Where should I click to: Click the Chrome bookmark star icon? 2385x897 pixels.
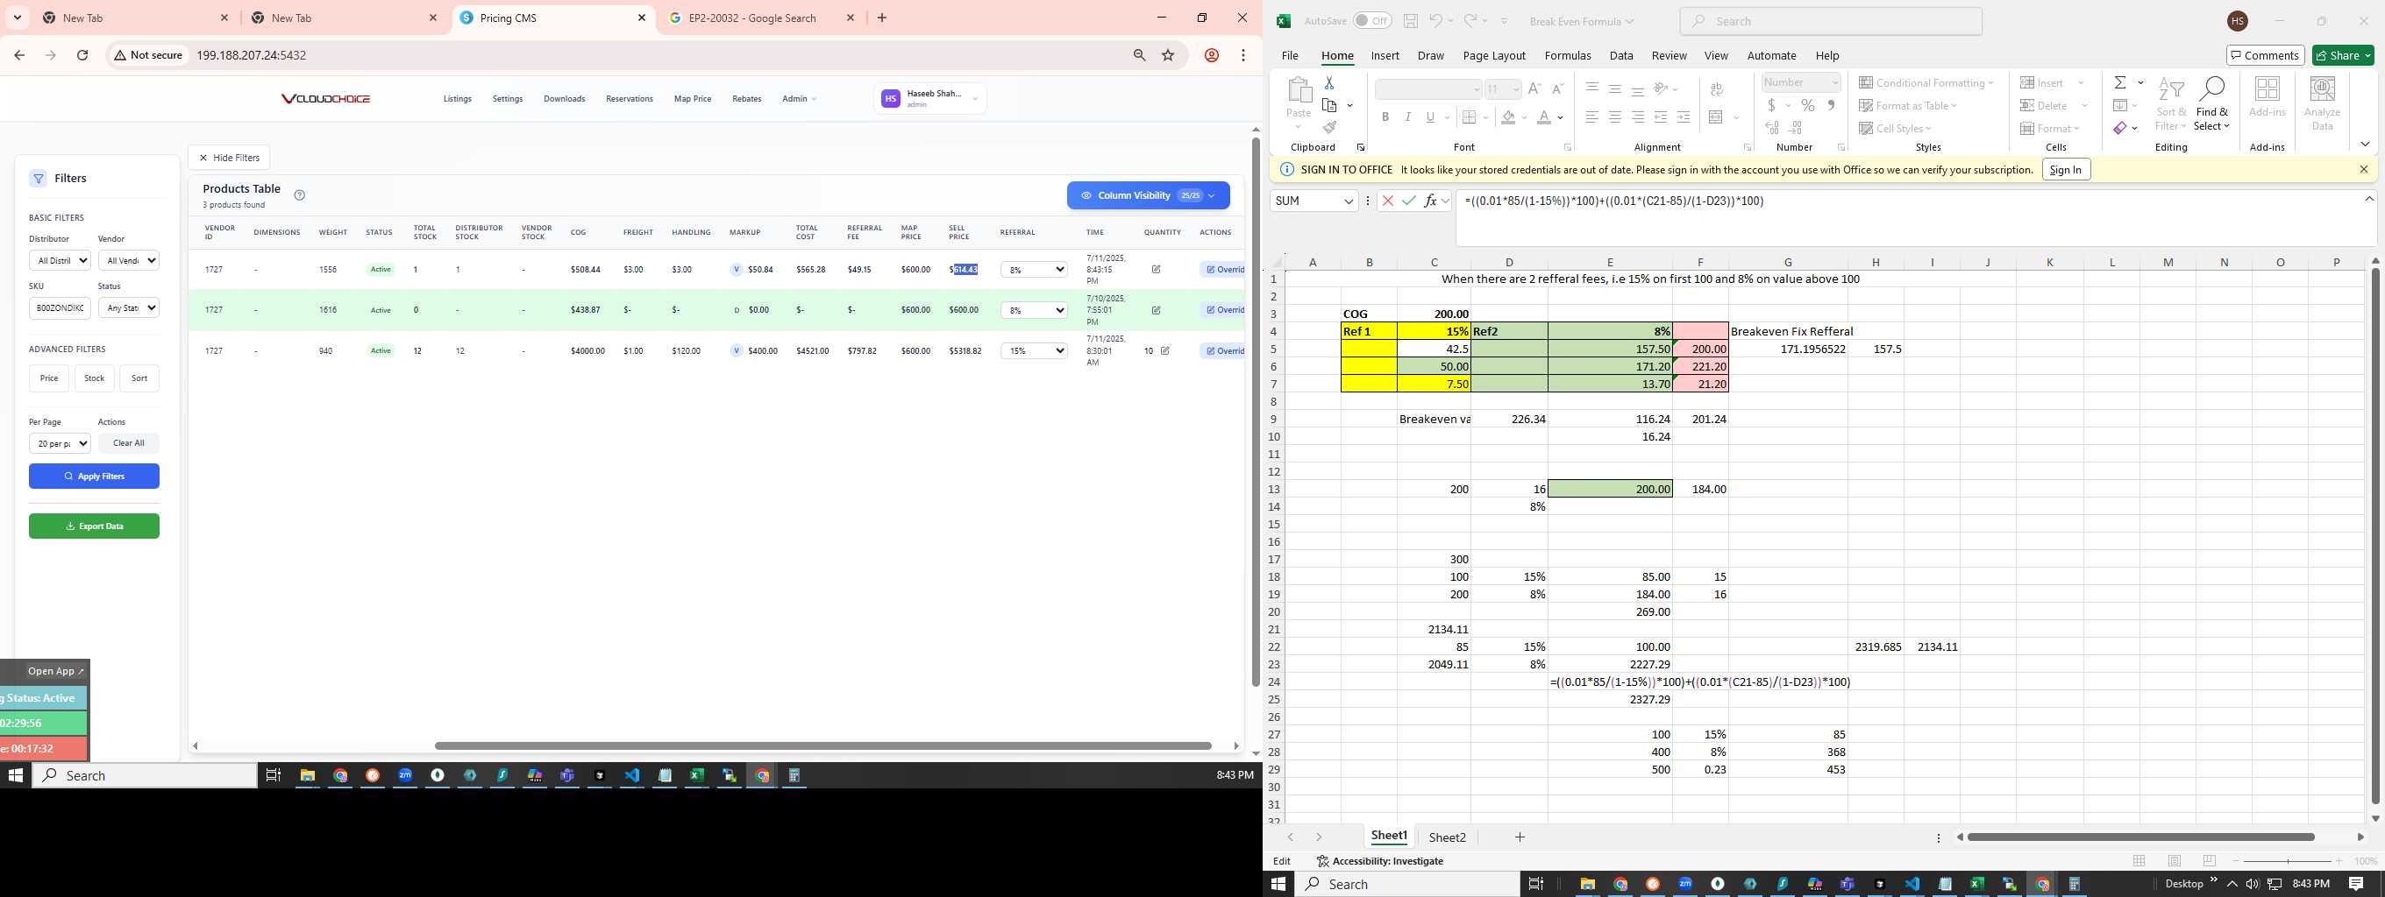(1169, 55)
